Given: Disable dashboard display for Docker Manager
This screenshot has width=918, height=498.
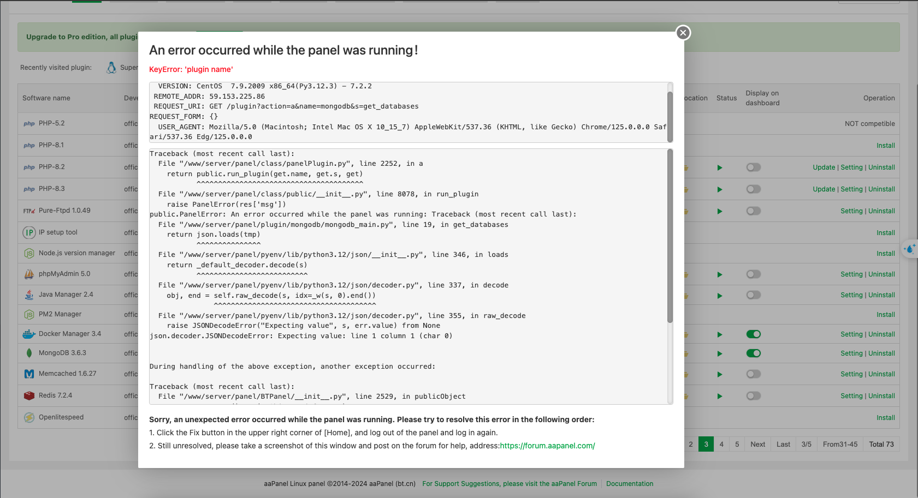Looking at the screenshot, I should click(754, 334).
